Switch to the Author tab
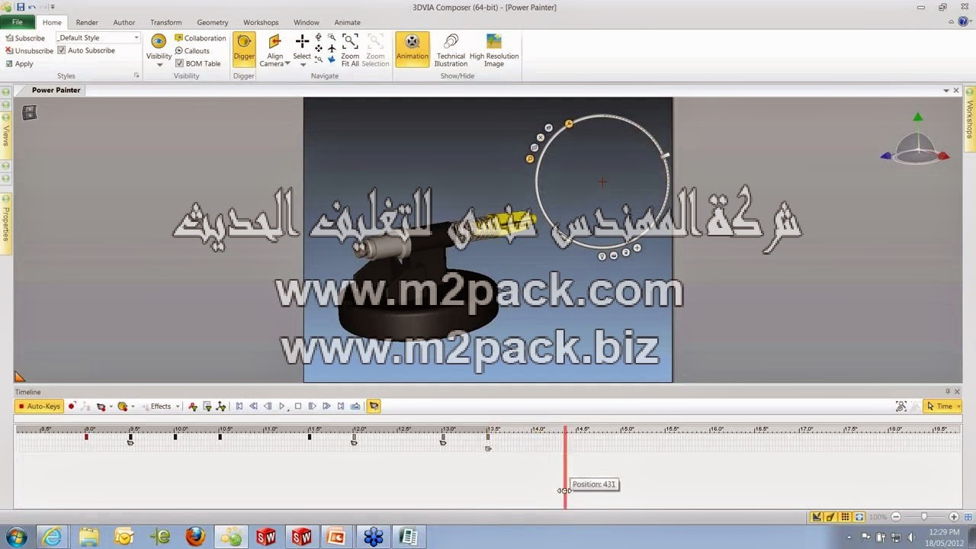The width and height of the screenshot is (976, 549). [124, 22]
